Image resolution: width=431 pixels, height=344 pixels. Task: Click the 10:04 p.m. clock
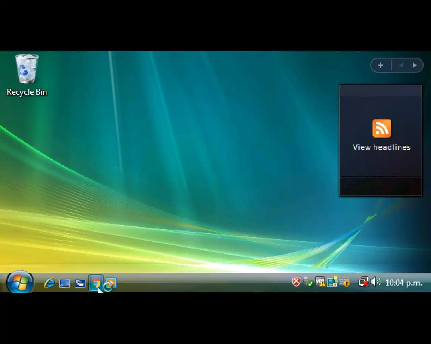coord(403,283)
